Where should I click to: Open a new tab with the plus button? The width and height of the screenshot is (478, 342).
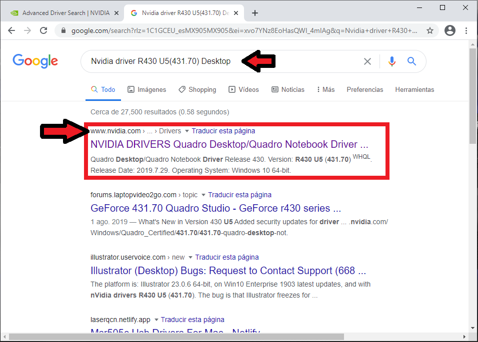pyautogui.click(x=255, y=13)
